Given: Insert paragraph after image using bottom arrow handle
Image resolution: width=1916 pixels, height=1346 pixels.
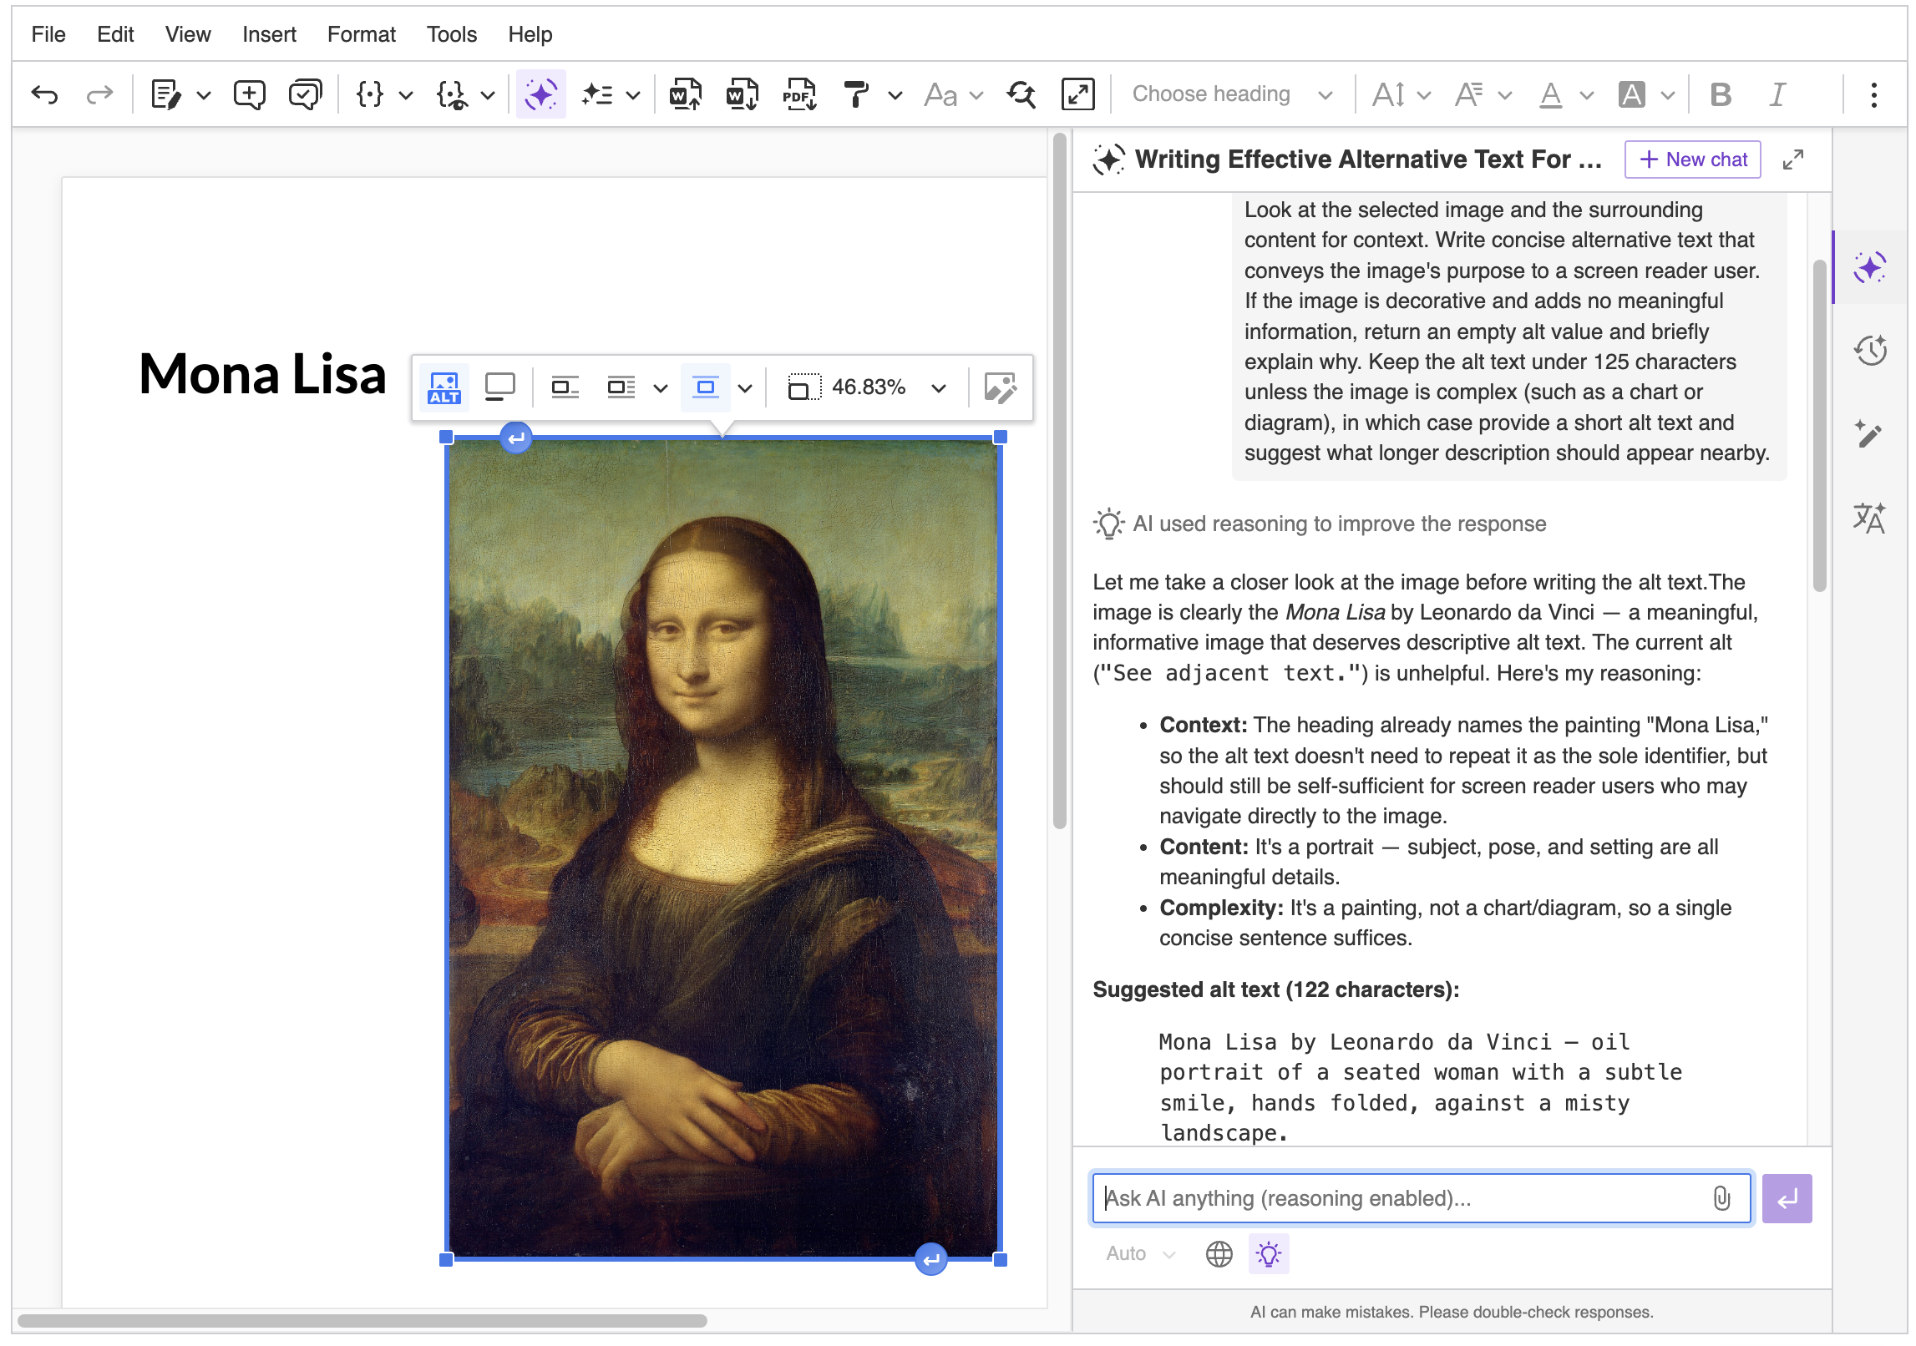Looking at the screenshot, I should (x=930, y=1260).
